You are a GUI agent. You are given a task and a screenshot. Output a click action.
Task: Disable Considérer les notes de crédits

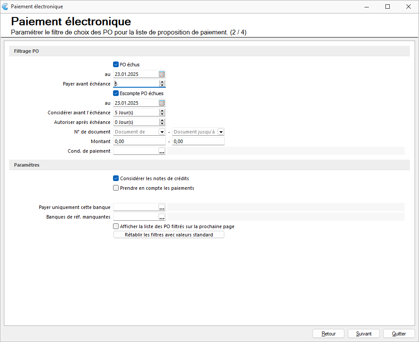coord(116,178)
